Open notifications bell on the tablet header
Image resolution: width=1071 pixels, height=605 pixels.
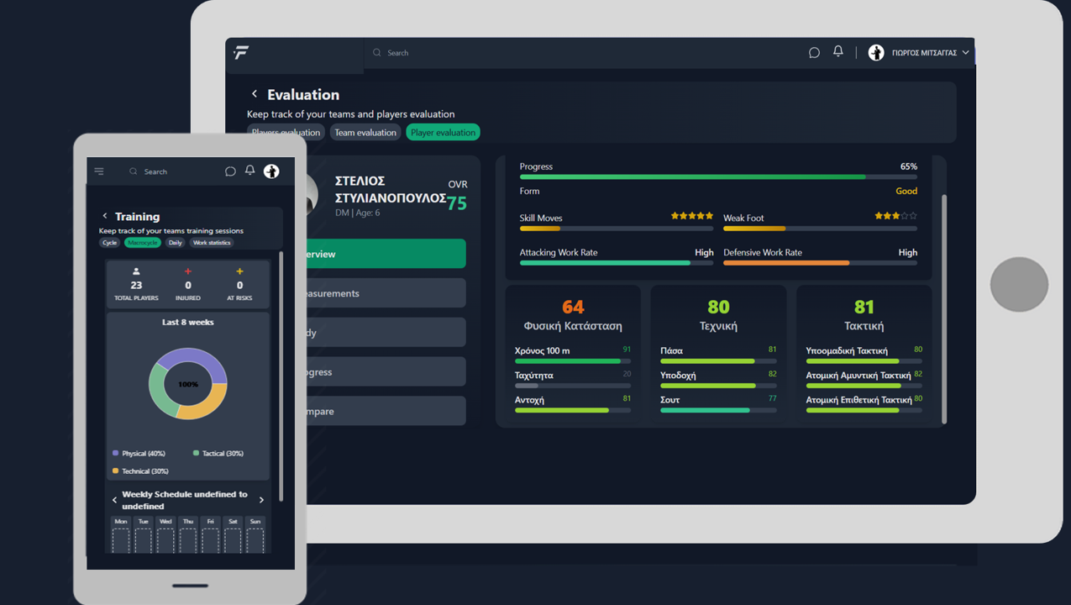click(x=837, y=52)
